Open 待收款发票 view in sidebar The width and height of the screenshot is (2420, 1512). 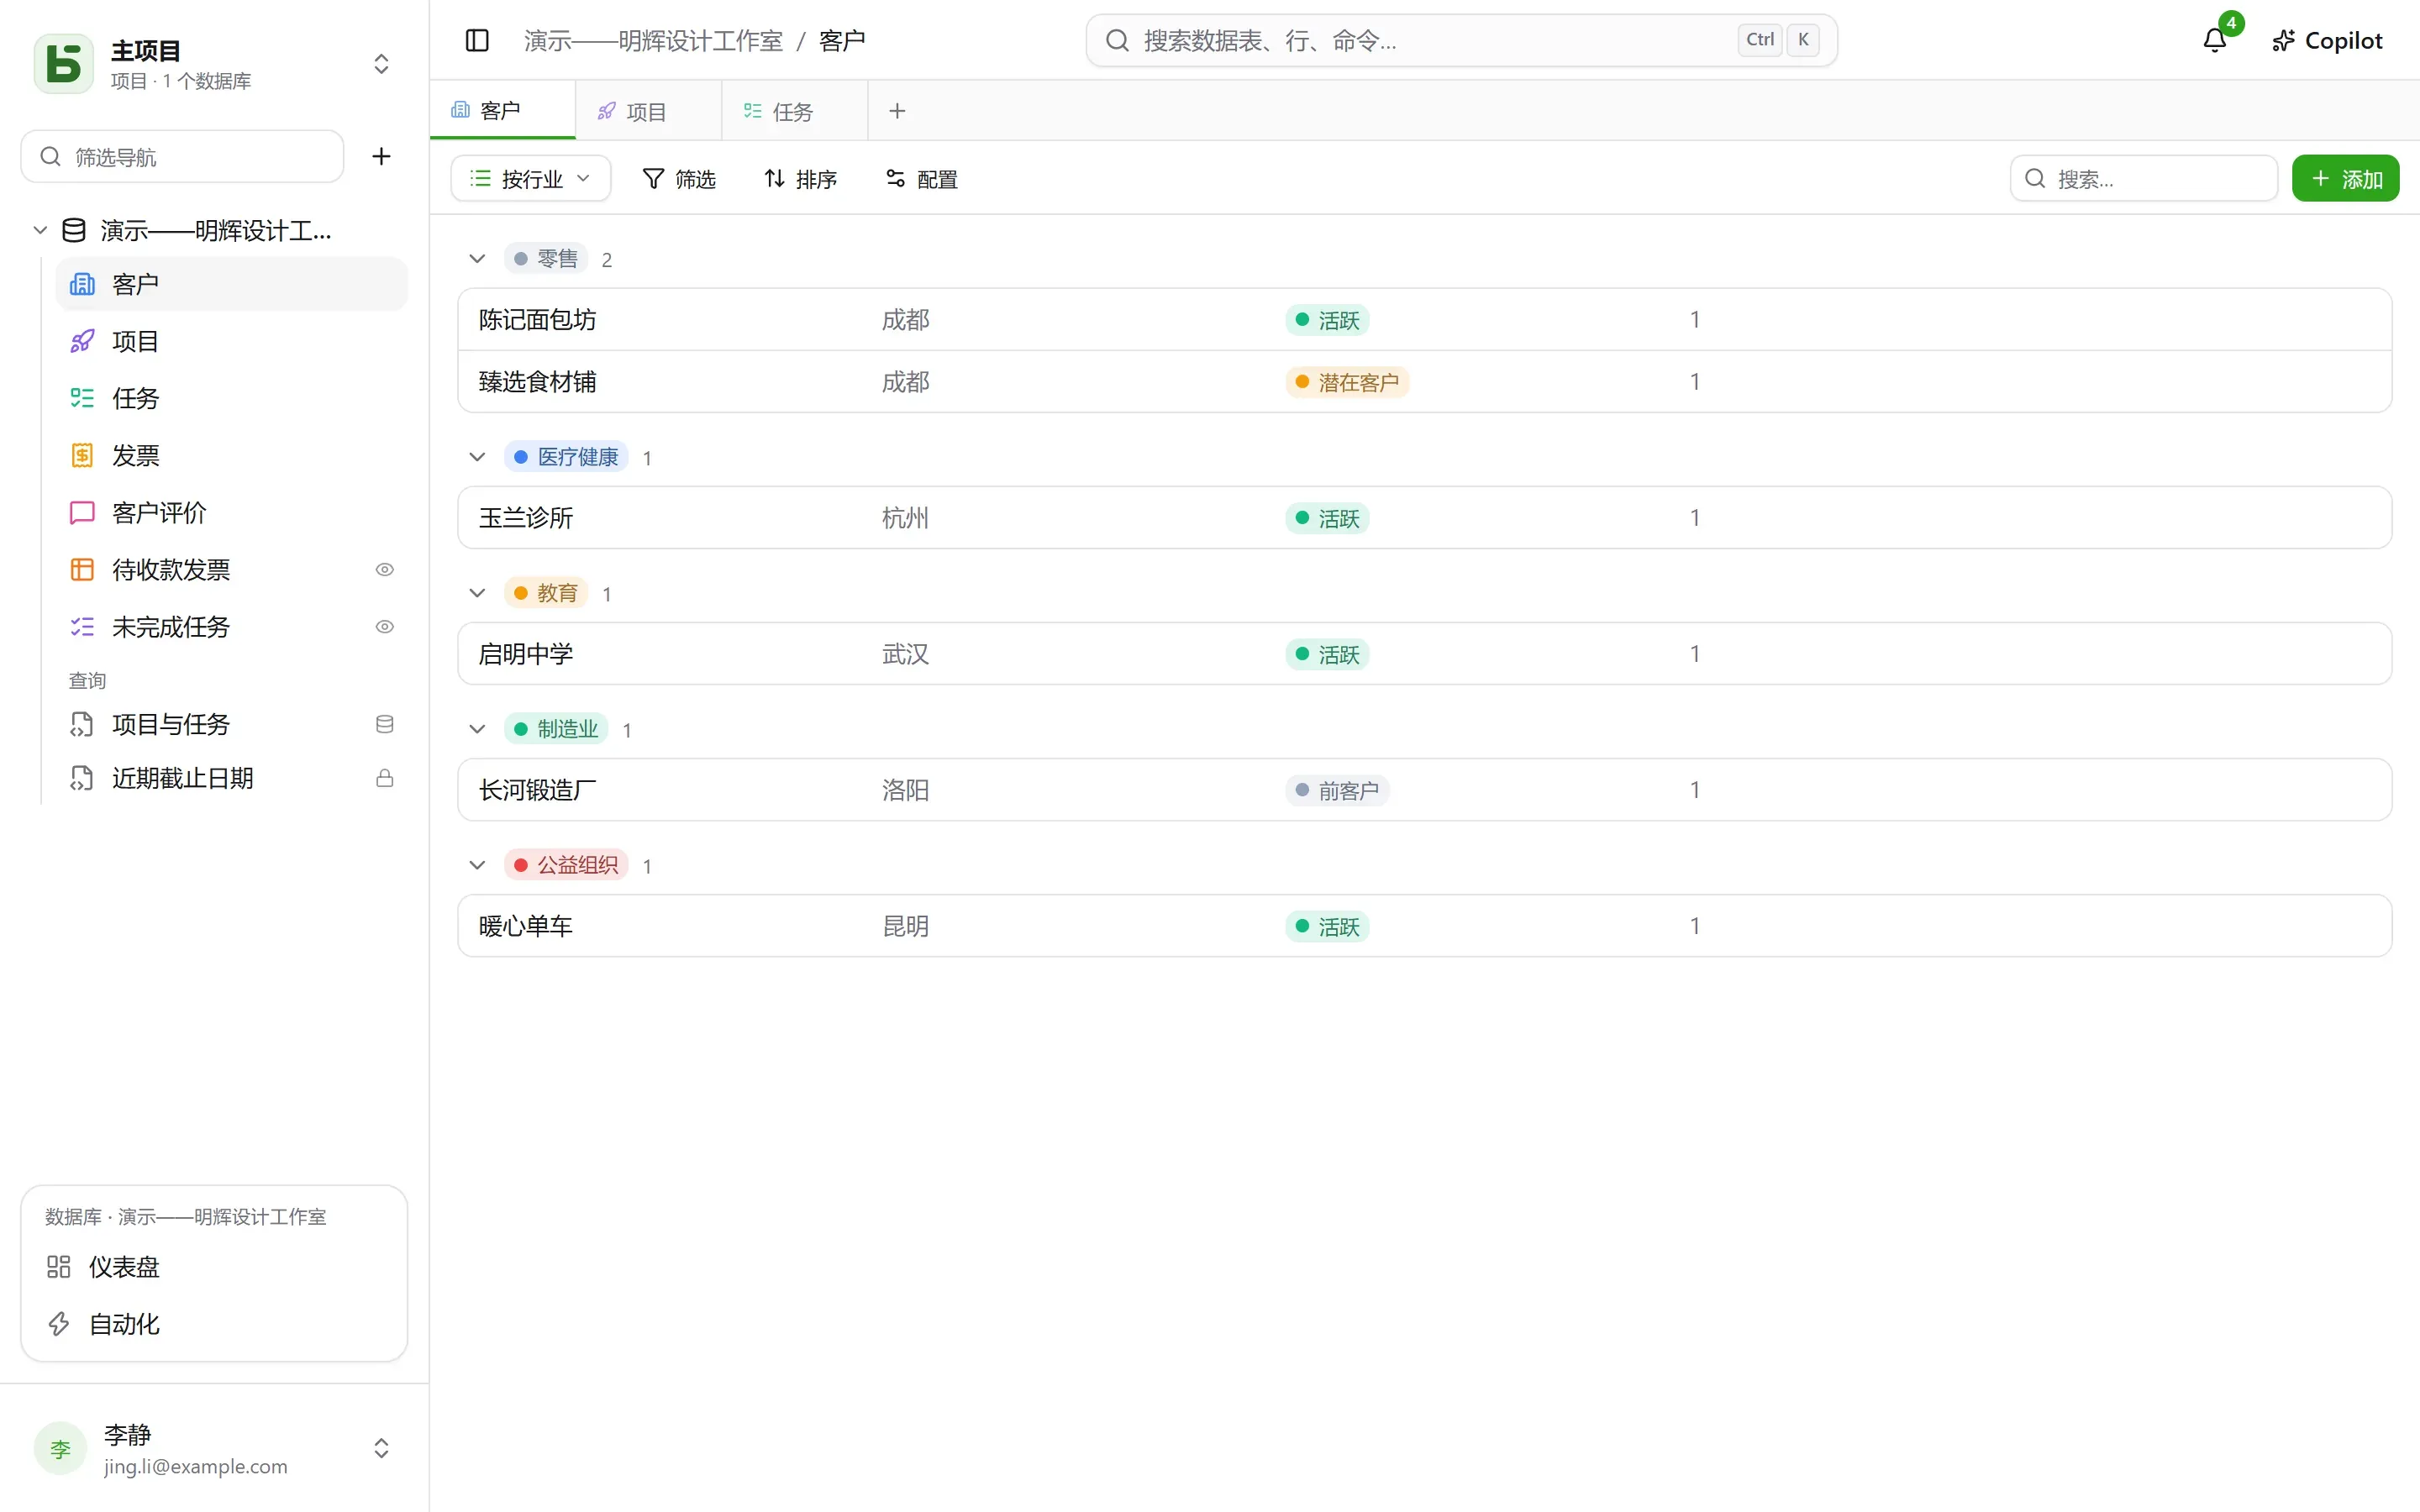click(x=231, y=569)
